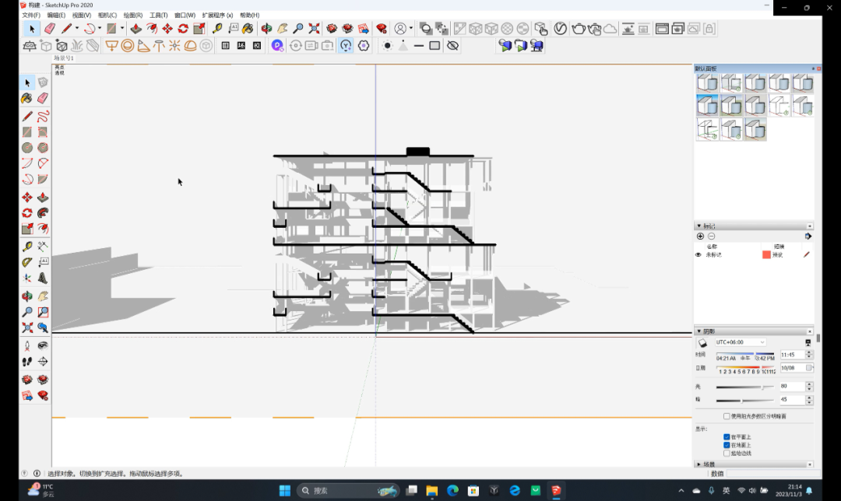Activate the Pan hand tool in top toolbar
This screenshot has height=501, width=841.
point(282,29)
